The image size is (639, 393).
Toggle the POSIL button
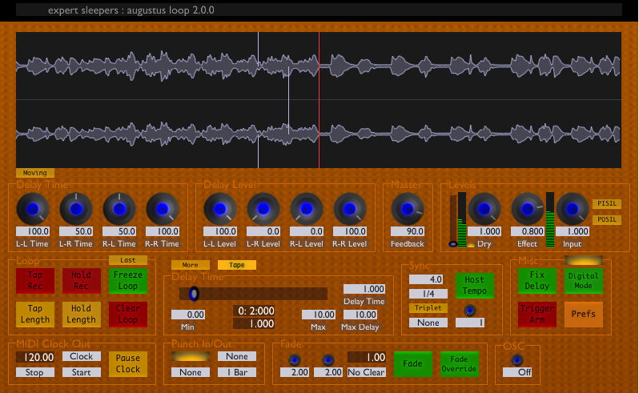point(607,219)
